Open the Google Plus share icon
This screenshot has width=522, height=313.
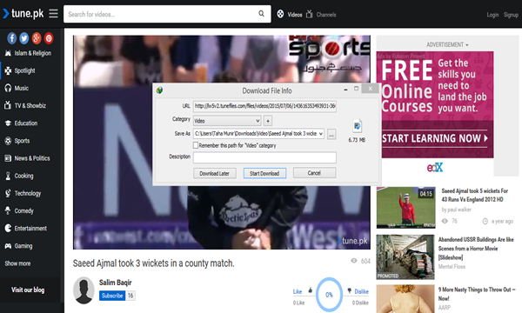point(37,38)
